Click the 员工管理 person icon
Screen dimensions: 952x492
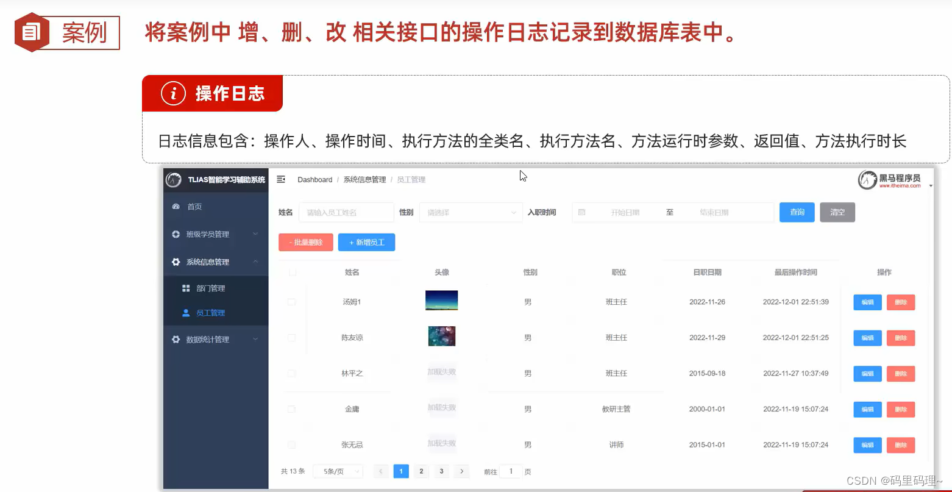click(x=186, y=313)
